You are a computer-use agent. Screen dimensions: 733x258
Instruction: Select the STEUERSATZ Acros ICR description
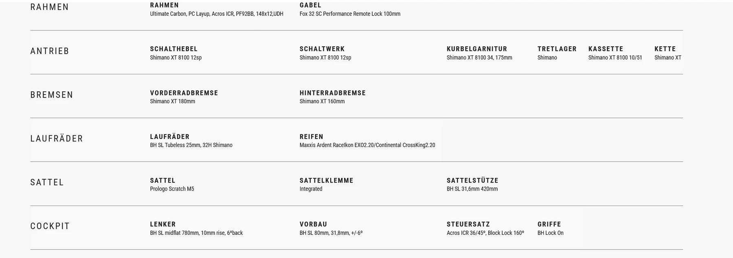pos(485,233)
